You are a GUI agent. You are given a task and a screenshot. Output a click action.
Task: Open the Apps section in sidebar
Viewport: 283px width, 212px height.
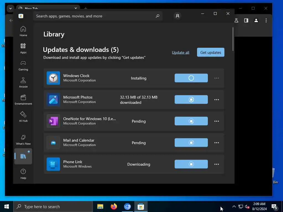pos(23,49)
